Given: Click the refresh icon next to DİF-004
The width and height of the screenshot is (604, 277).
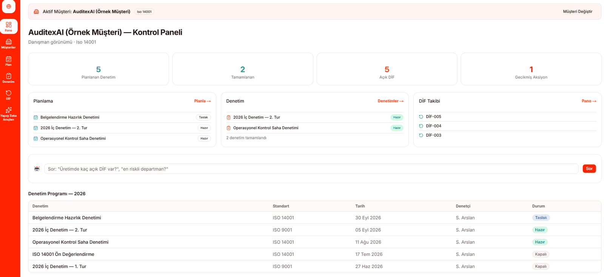Looking at the screenshot, I should pos(421,126).
